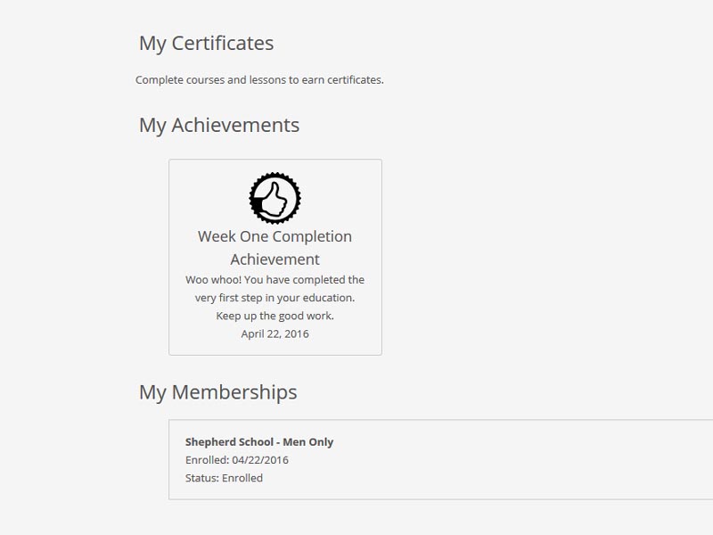
Task: Click the 'Enrolled:' label in the membership
Action: [207, 460]
